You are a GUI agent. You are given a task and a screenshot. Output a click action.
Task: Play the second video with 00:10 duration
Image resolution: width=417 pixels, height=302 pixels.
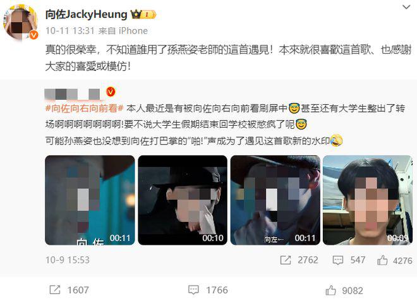point(183,200)
